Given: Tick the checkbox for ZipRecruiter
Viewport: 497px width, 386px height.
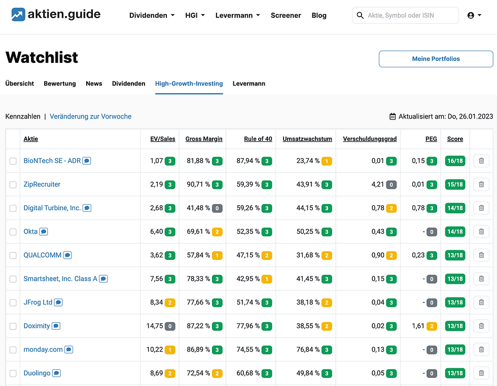Looking at the screenshot, I should click(x=13, y=184).
